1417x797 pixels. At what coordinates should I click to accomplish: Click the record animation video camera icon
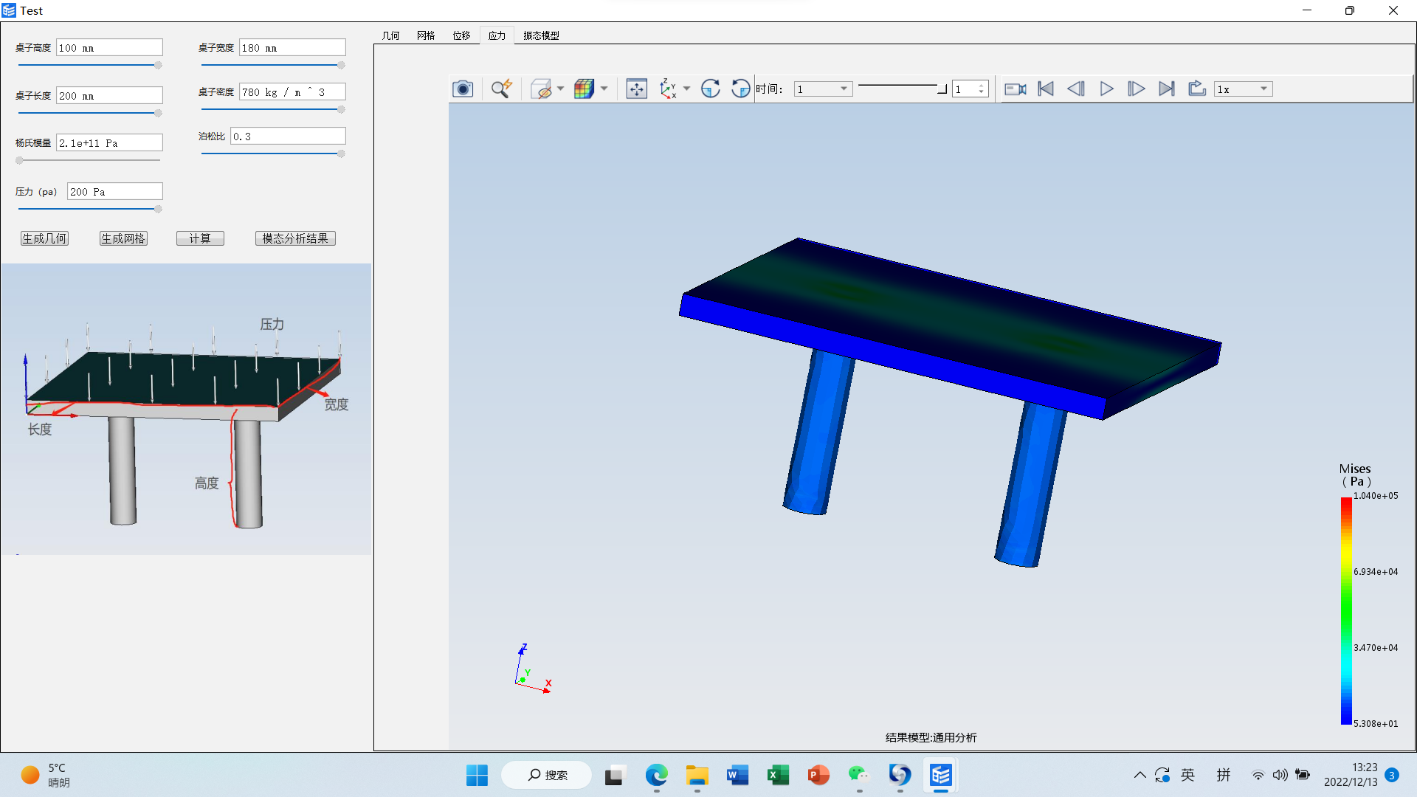(1016, 89)
